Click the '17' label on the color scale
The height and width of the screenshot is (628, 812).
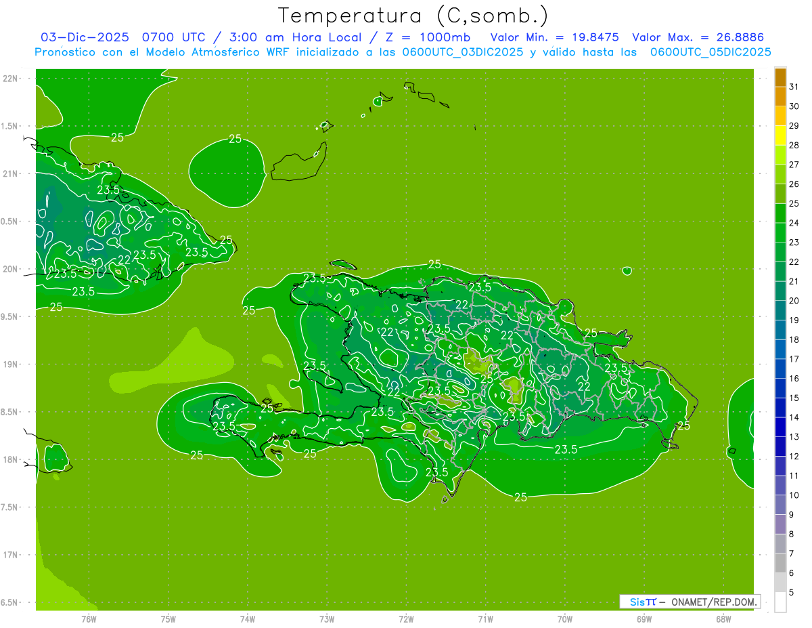tap(794, 358)
